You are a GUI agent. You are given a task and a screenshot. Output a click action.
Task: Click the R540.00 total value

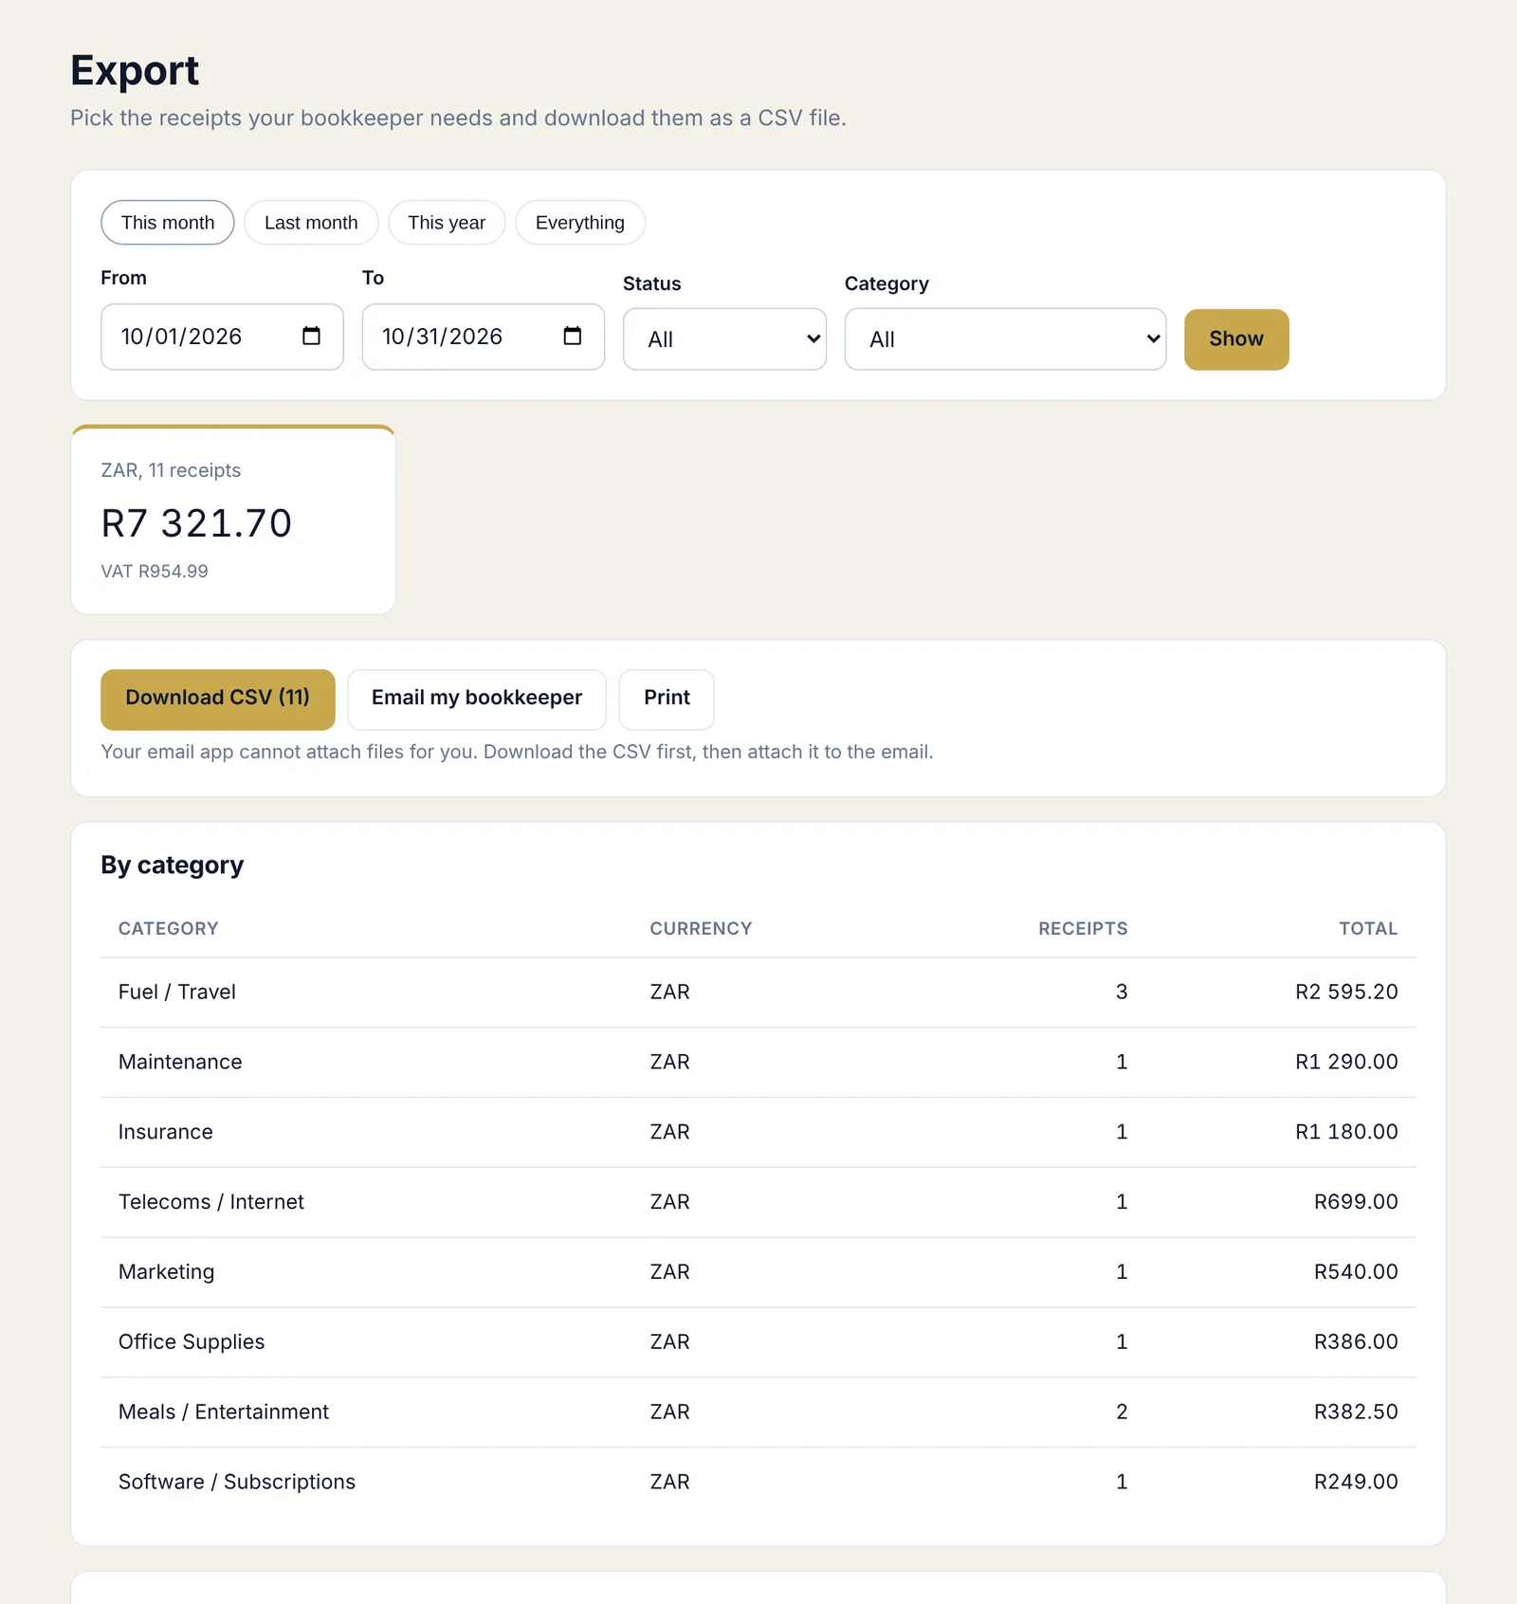[x=1356, y=1272]
